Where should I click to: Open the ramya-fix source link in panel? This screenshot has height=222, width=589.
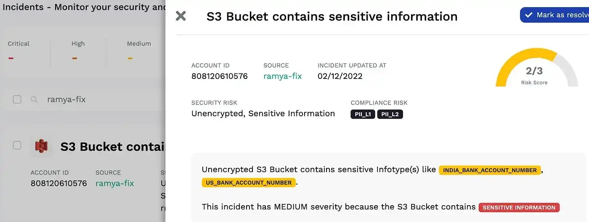point(283,76)
